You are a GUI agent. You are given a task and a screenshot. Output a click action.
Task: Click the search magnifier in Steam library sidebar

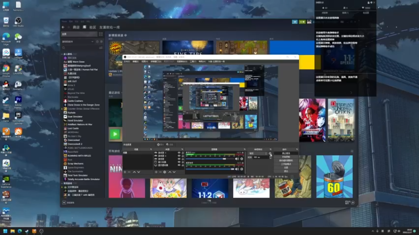[x=63, y=48]
